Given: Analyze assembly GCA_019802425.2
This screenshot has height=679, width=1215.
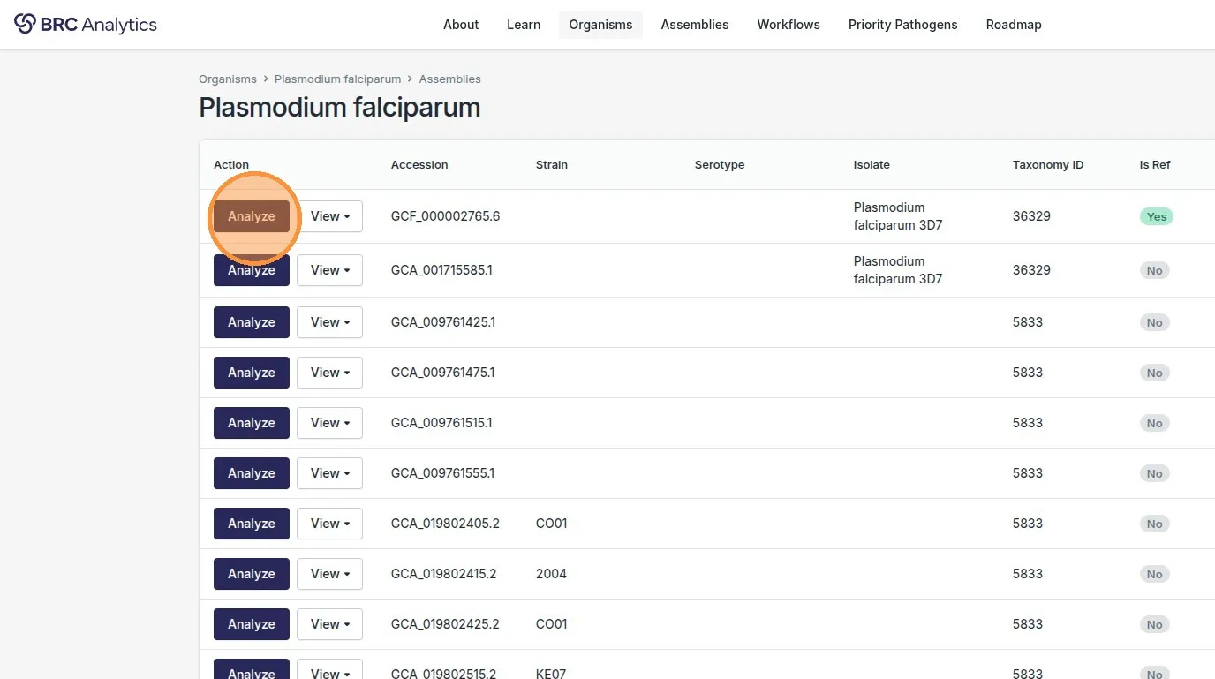Looking at the screenshot, I should click(x=252, y=624).
